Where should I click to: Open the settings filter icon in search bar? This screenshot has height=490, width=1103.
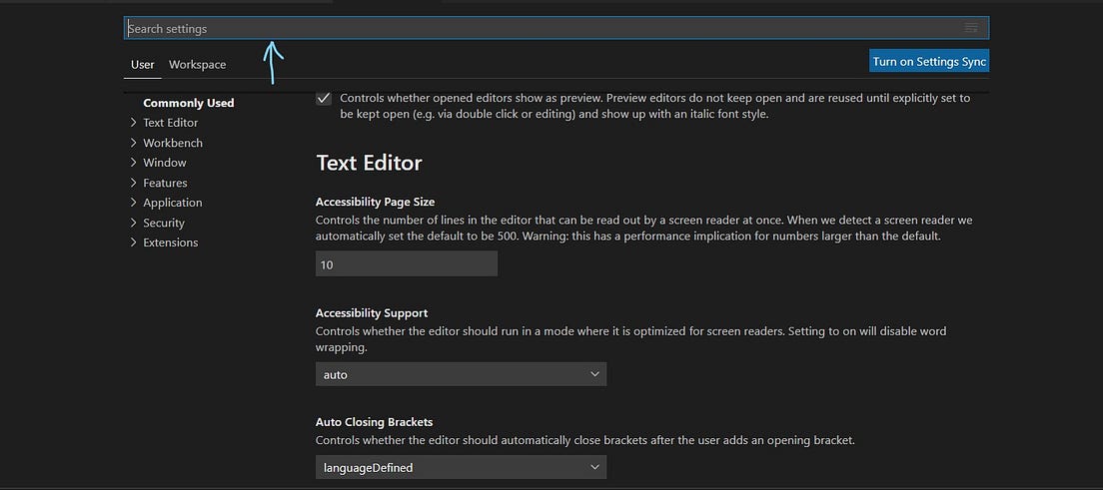(x=971, y=28)
